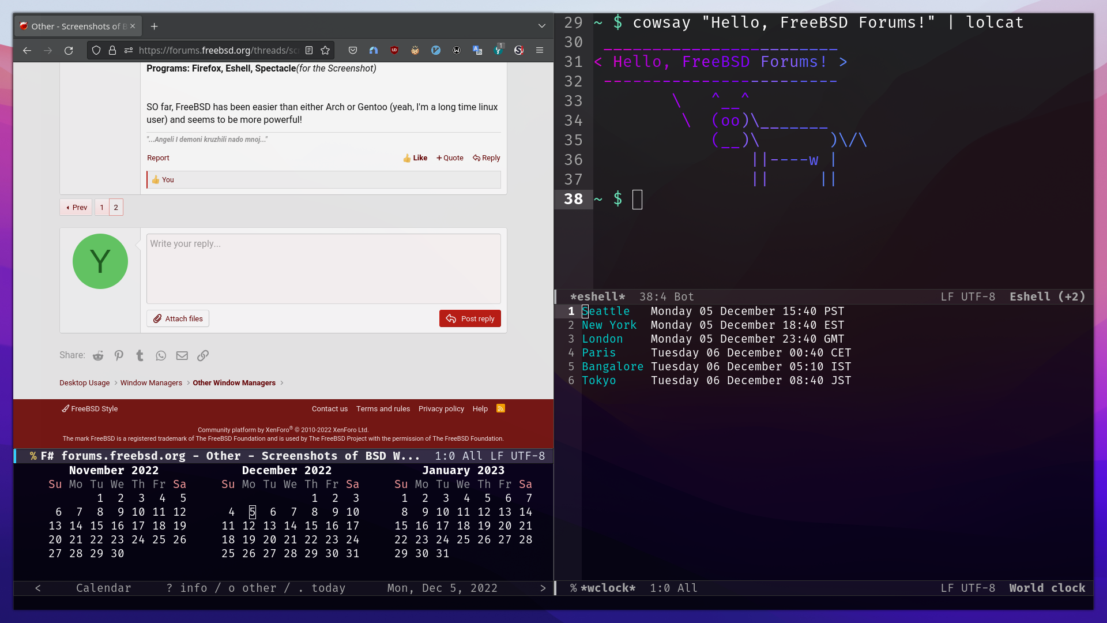Image resolution: width=1107 pixels, height=623 pixels.
Task: Copy thread link with chain icon
Action: point(203,355)
